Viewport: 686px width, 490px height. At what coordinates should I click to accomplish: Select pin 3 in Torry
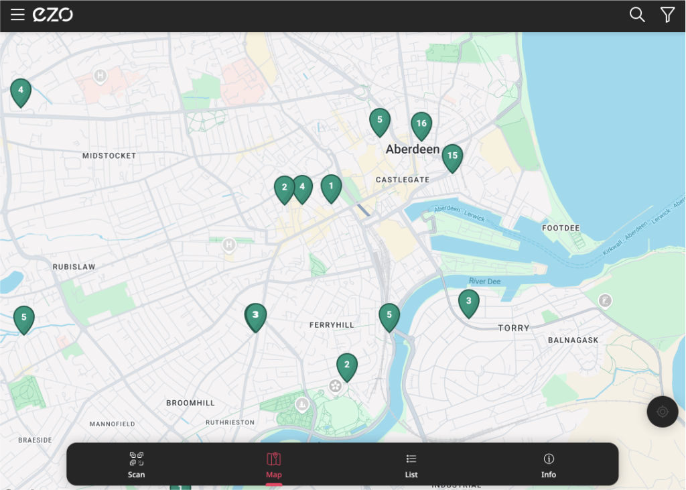[468, 302]
